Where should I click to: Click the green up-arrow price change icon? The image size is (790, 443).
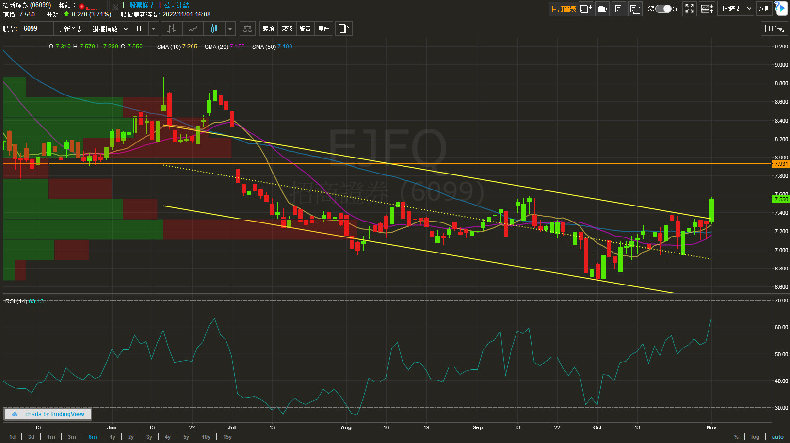66,14
